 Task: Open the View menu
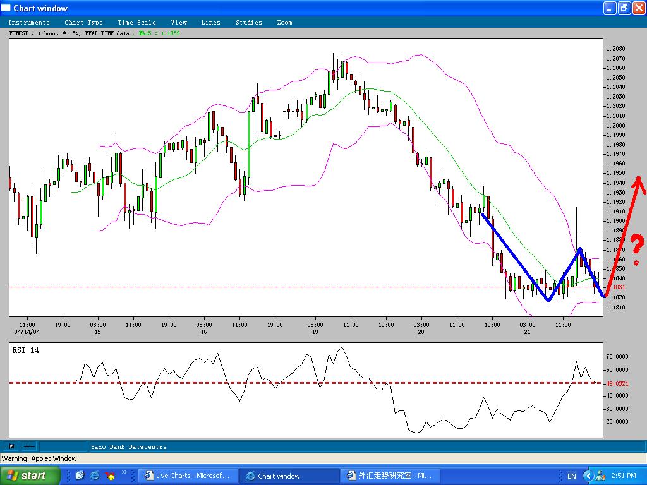coord(179,22)
